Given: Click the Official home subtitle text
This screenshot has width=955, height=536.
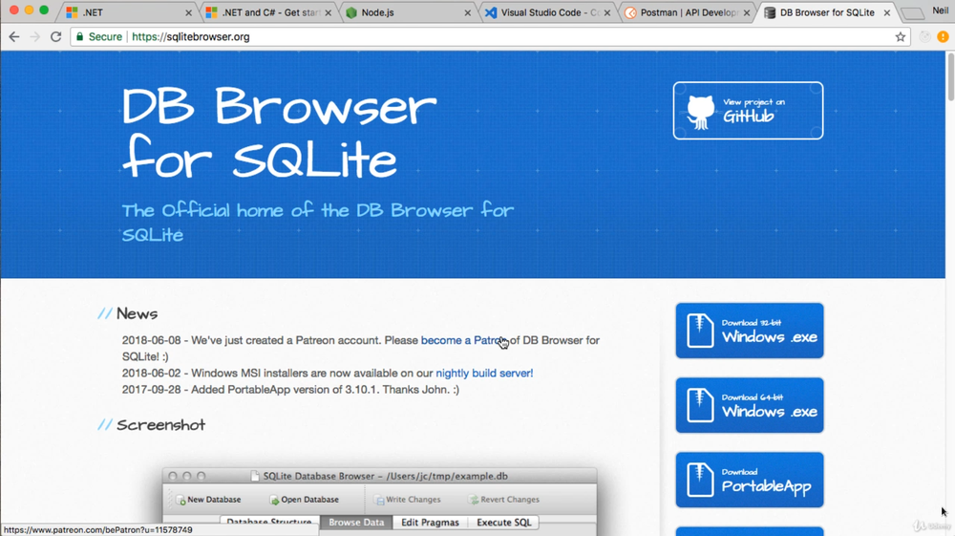Looking at the screenshot, I should click(x=317, y=223).
